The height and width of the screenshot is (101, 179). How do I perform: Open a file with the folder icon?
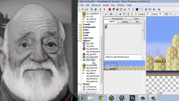point(82,9)
